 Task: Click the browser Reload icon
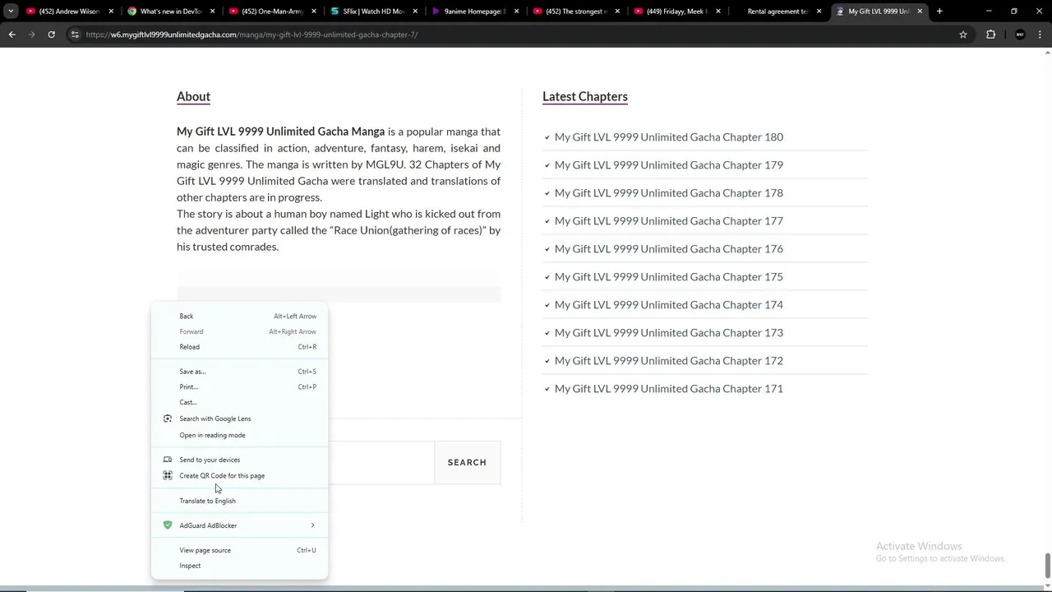tap(51, 35)
